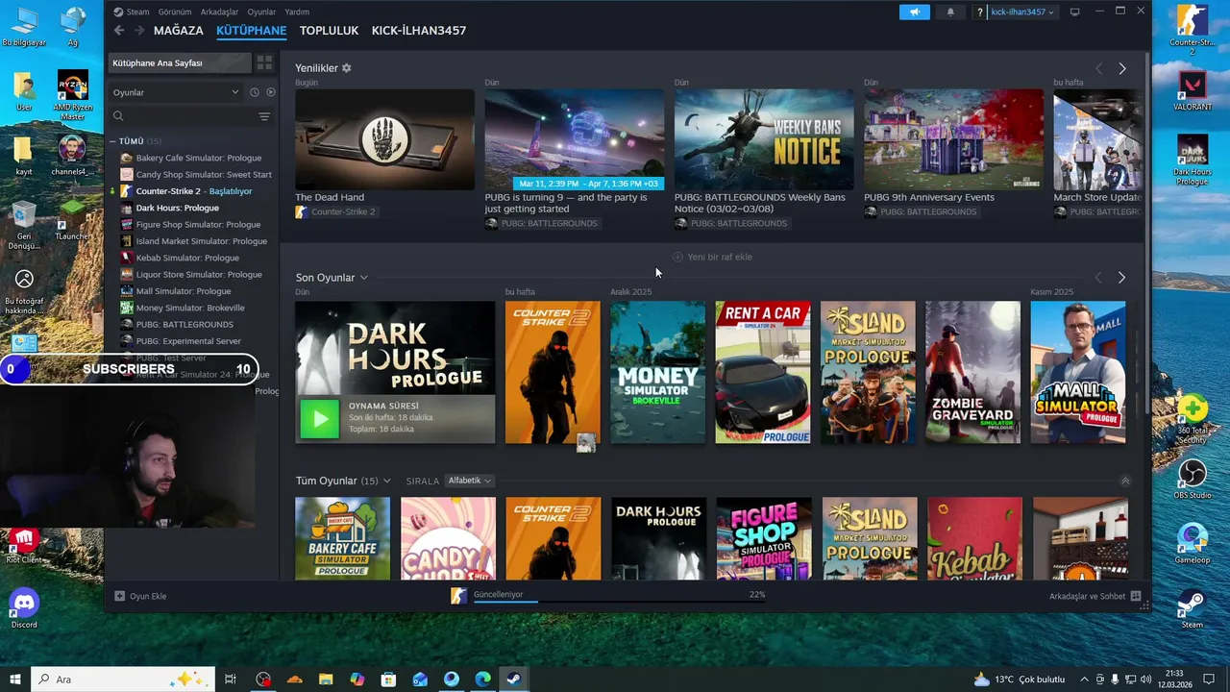Open the KICK-İLHAN3457 profile tab
Image resolution: width=1230 pixels, height=692 pixels.
(x=419, y=31)
